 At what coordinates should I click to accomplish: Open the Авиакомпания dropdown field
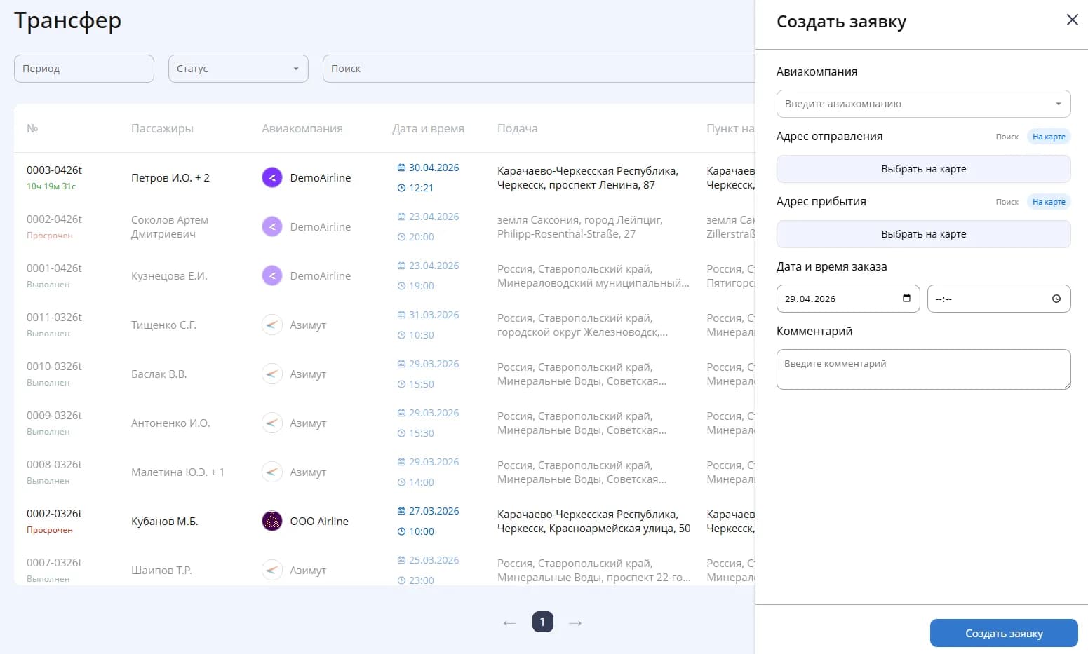(x=923, y=104)
